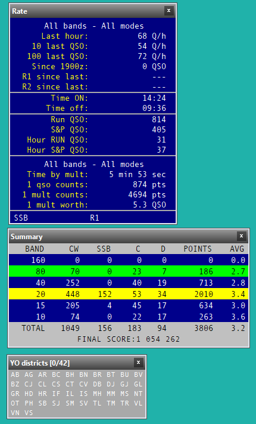Close the Rate window

(x=168, y=11)
